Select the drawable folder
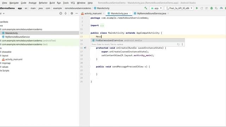Viewport: 226px width, 127px height. 7,52
